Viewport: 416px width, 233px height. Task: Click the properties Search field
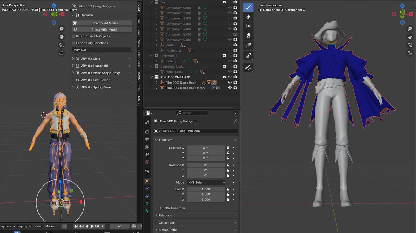pos(192,113)
